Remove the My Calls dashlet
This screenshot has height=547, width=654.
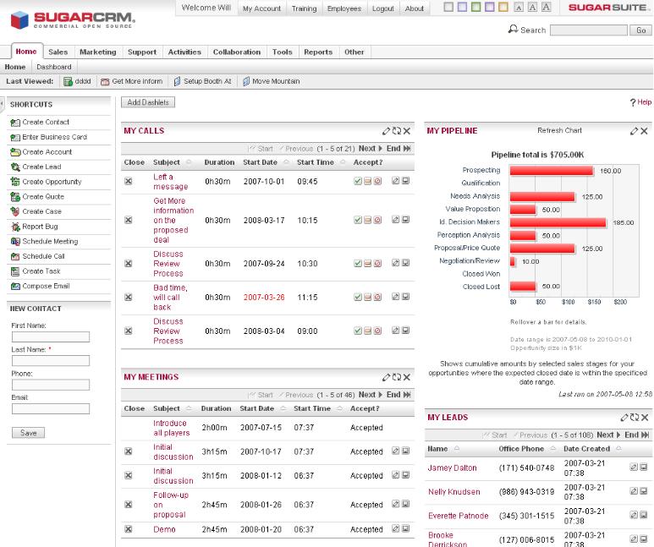[407, 131]
